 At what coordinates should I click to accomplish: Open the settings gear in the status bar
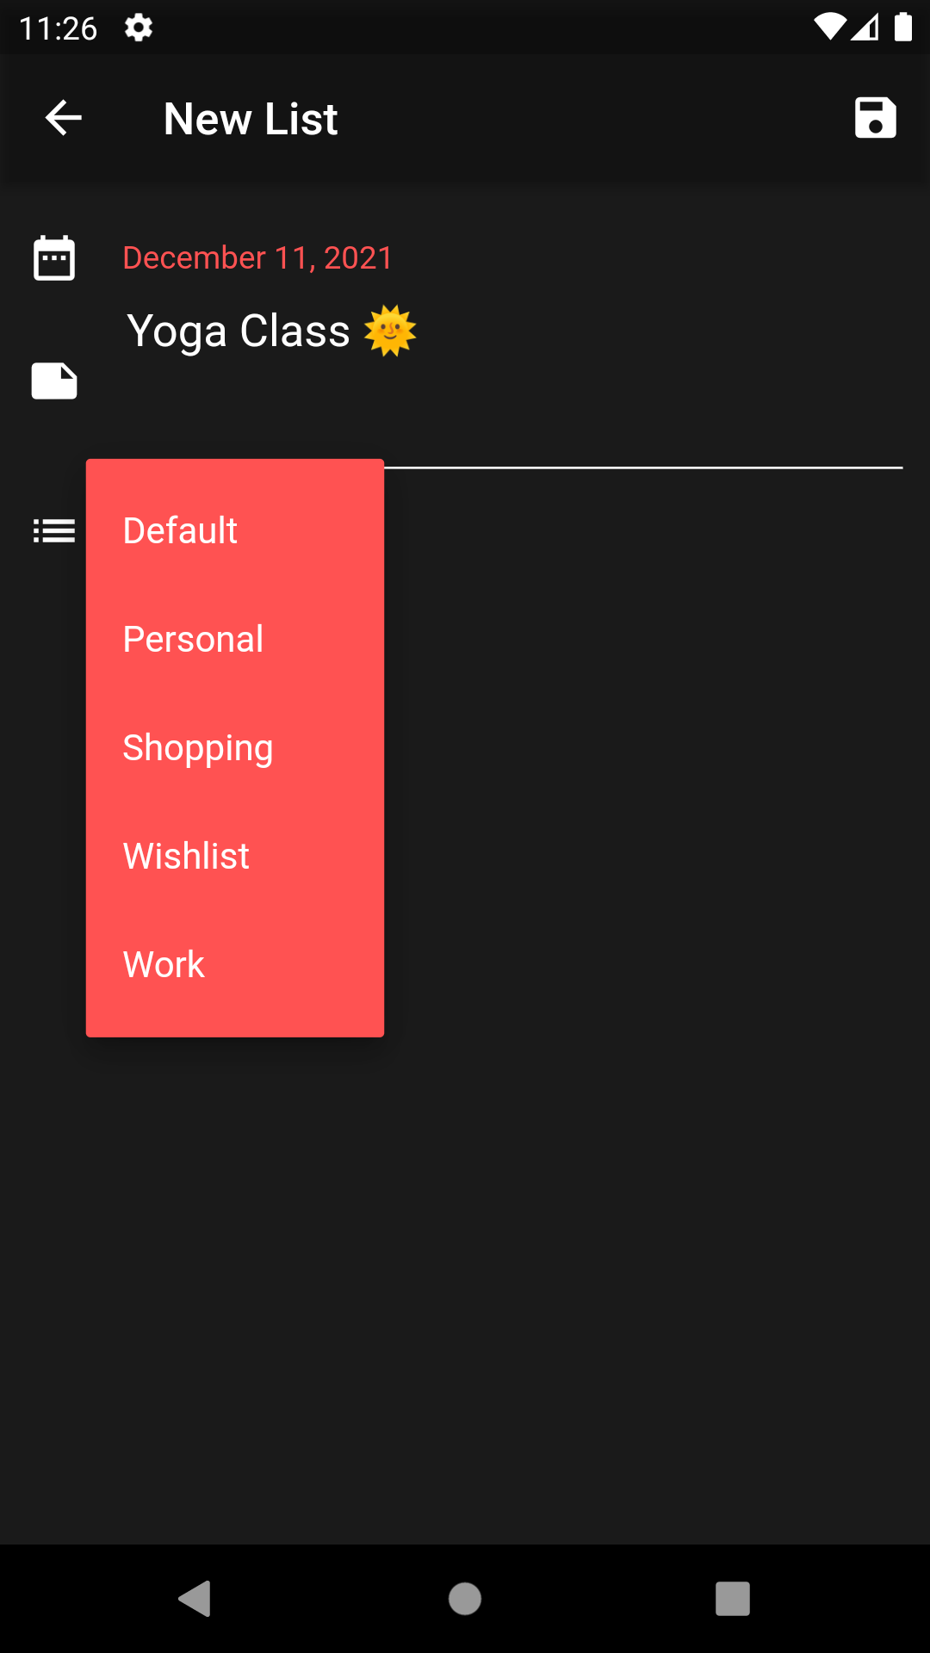pos(140,27)
